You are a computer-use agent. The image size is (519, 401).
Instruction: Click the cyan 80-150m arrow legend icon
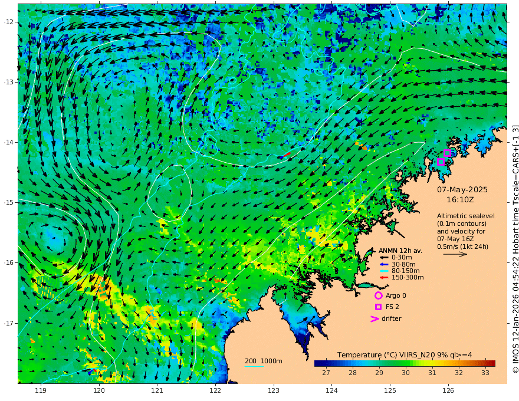[x=383, y=271]
